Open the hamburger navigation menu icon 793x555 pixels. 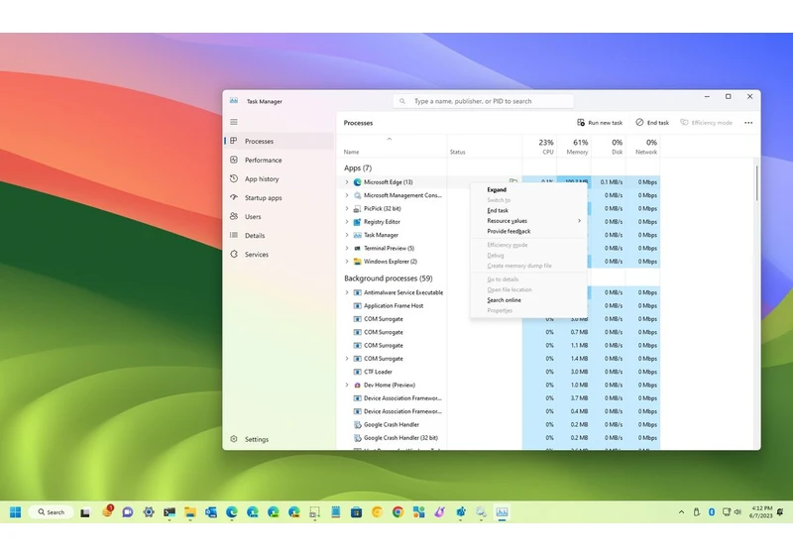point(234,122)
